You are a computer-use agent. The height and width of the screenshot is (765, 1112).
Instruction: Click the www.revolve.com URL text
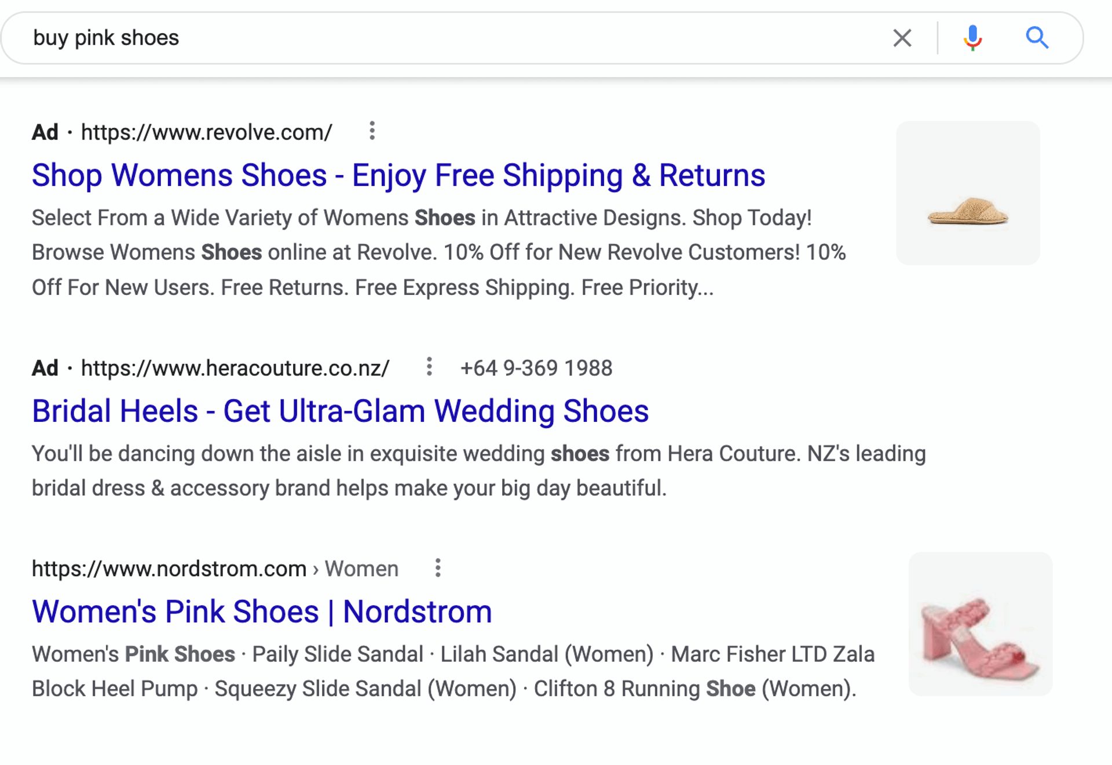point(206,132)
